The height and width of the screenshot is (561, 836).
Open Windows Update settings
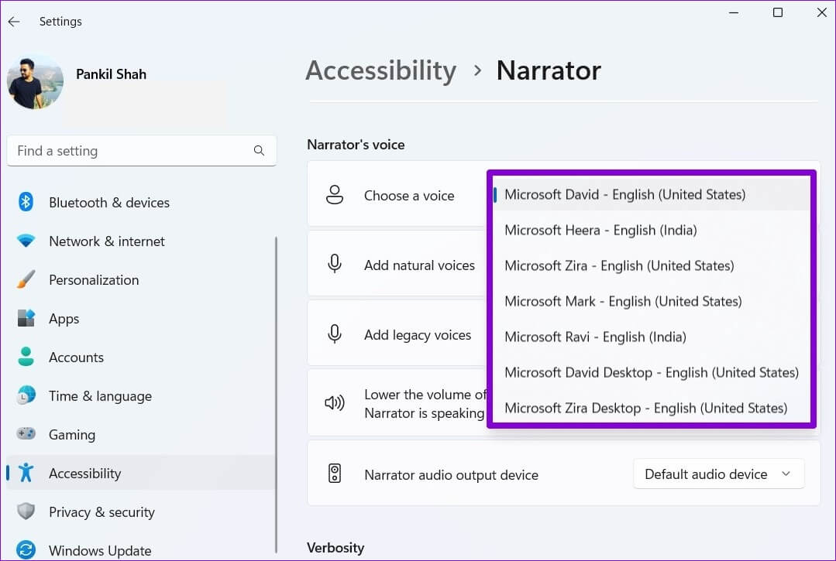tap(100, 551)
